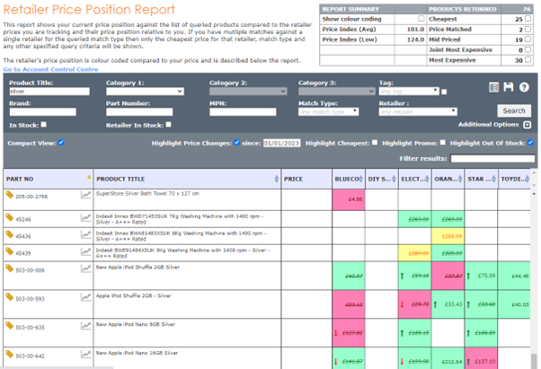Screen dimensions: 541x369
Task: Click tag icon for part 45436
Action: point(10,234)
